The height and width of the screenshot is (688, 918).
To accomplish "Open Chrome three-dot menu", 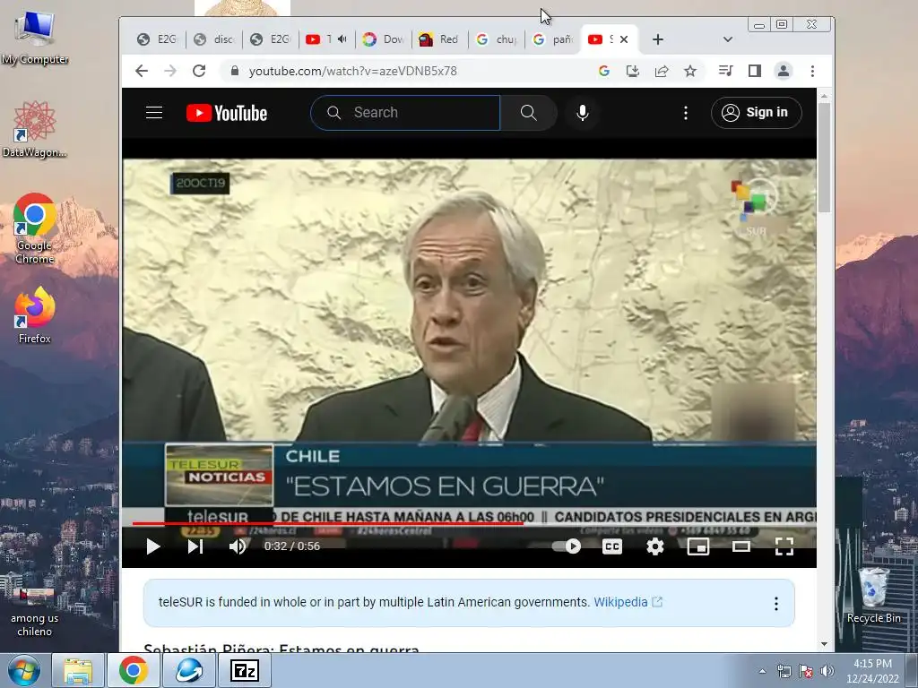I will click(x=812, y=71).
